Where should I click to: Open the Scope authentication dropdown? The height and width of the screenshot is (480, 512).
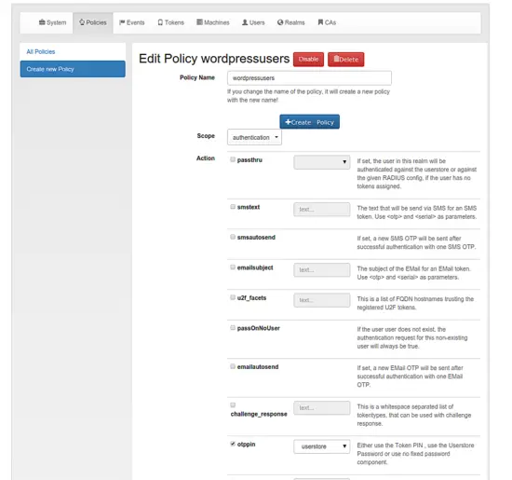[254, 137]
